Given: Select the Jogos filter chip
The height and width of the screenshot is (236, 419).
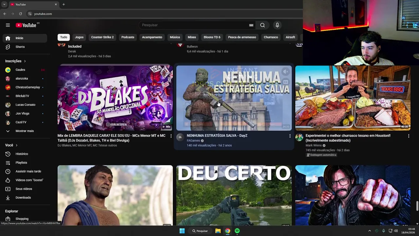Looking at the screenshot, I should (79, 37).
